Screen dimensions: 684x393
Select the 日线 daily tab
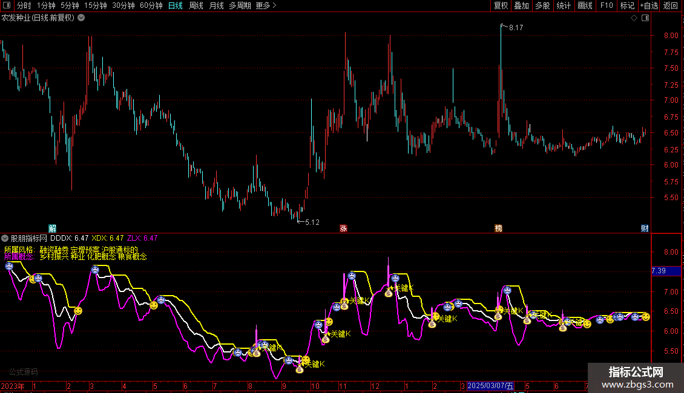176,5
